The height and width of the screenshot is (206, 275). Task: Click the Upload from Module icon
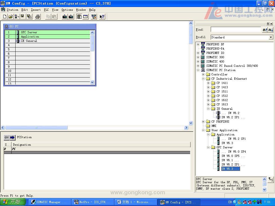click(x=71, y=17)
